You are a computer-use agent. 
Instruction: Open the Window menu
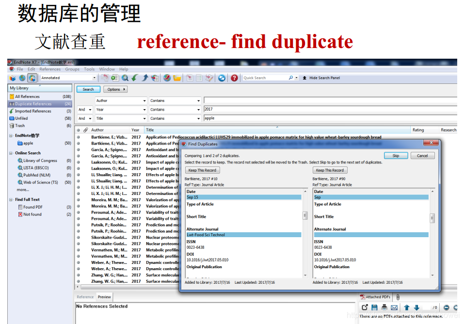[107, 69]
